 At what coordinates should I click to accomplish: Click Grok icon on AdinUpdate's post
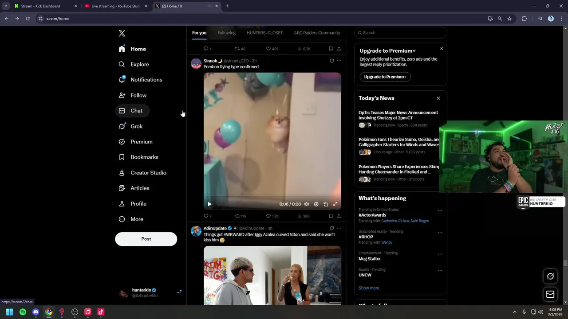coord(331,228)
